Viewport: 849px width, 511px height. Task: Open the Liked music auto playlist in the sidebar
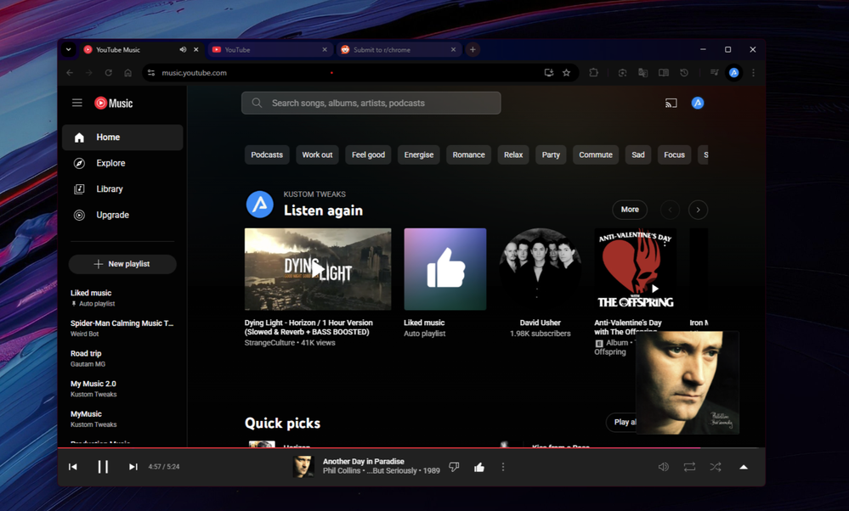[x=122, y=297]
